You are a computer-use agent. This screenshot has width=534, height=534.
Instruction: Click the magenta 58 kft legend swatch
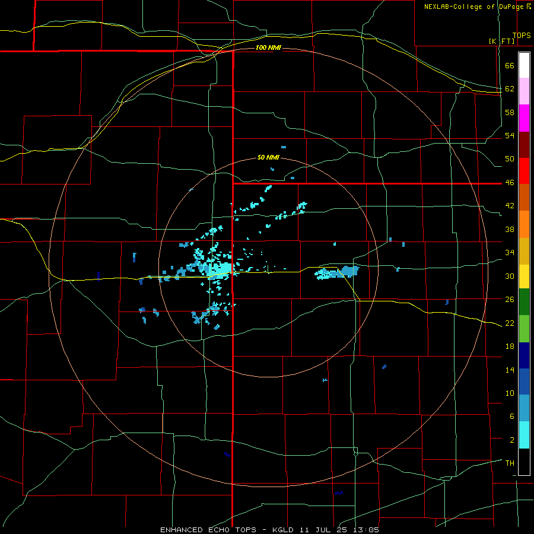click(524, 118)
